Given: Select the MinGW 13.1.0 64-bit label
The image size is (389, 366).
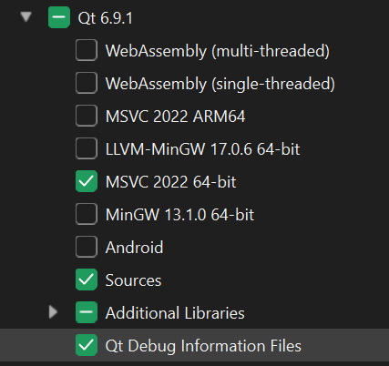Looking at the screenshot, I should [179, 215].
